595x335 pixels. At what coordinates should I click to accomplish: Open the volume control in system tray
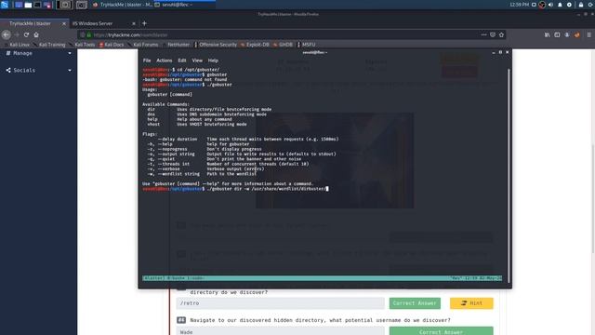coord(550,5)
